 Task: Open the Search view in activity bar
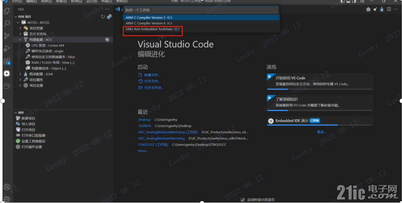(7, 23)
